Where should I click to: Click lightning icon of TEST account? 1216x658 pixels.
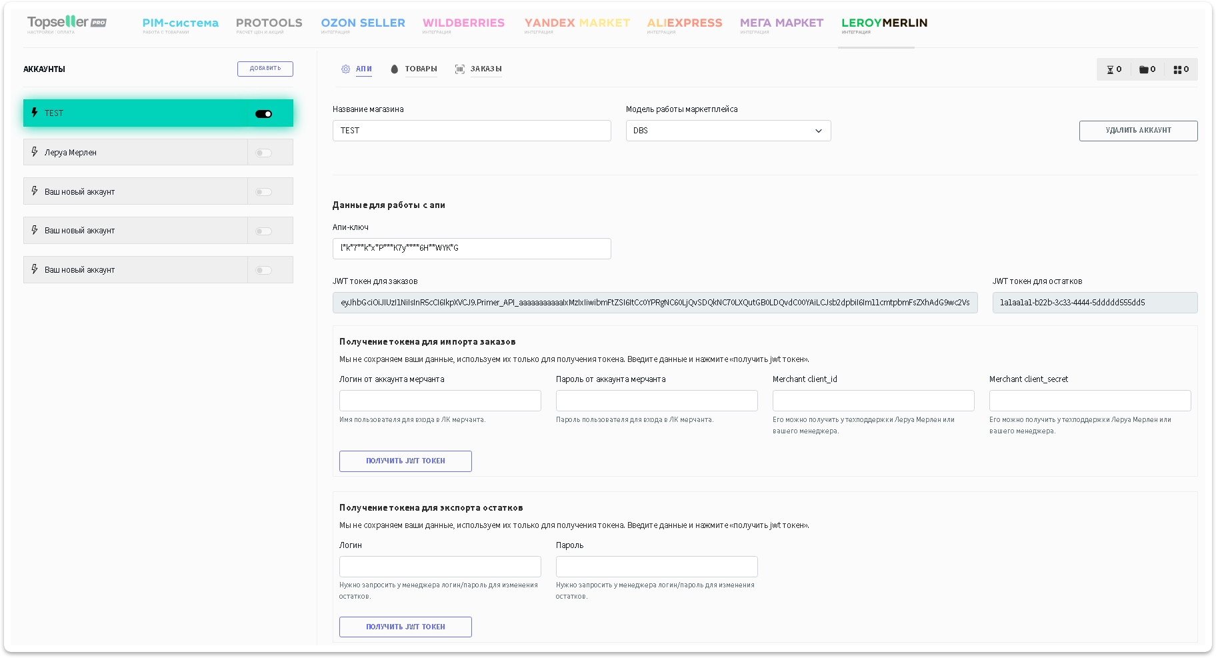[x=35, y=113]
